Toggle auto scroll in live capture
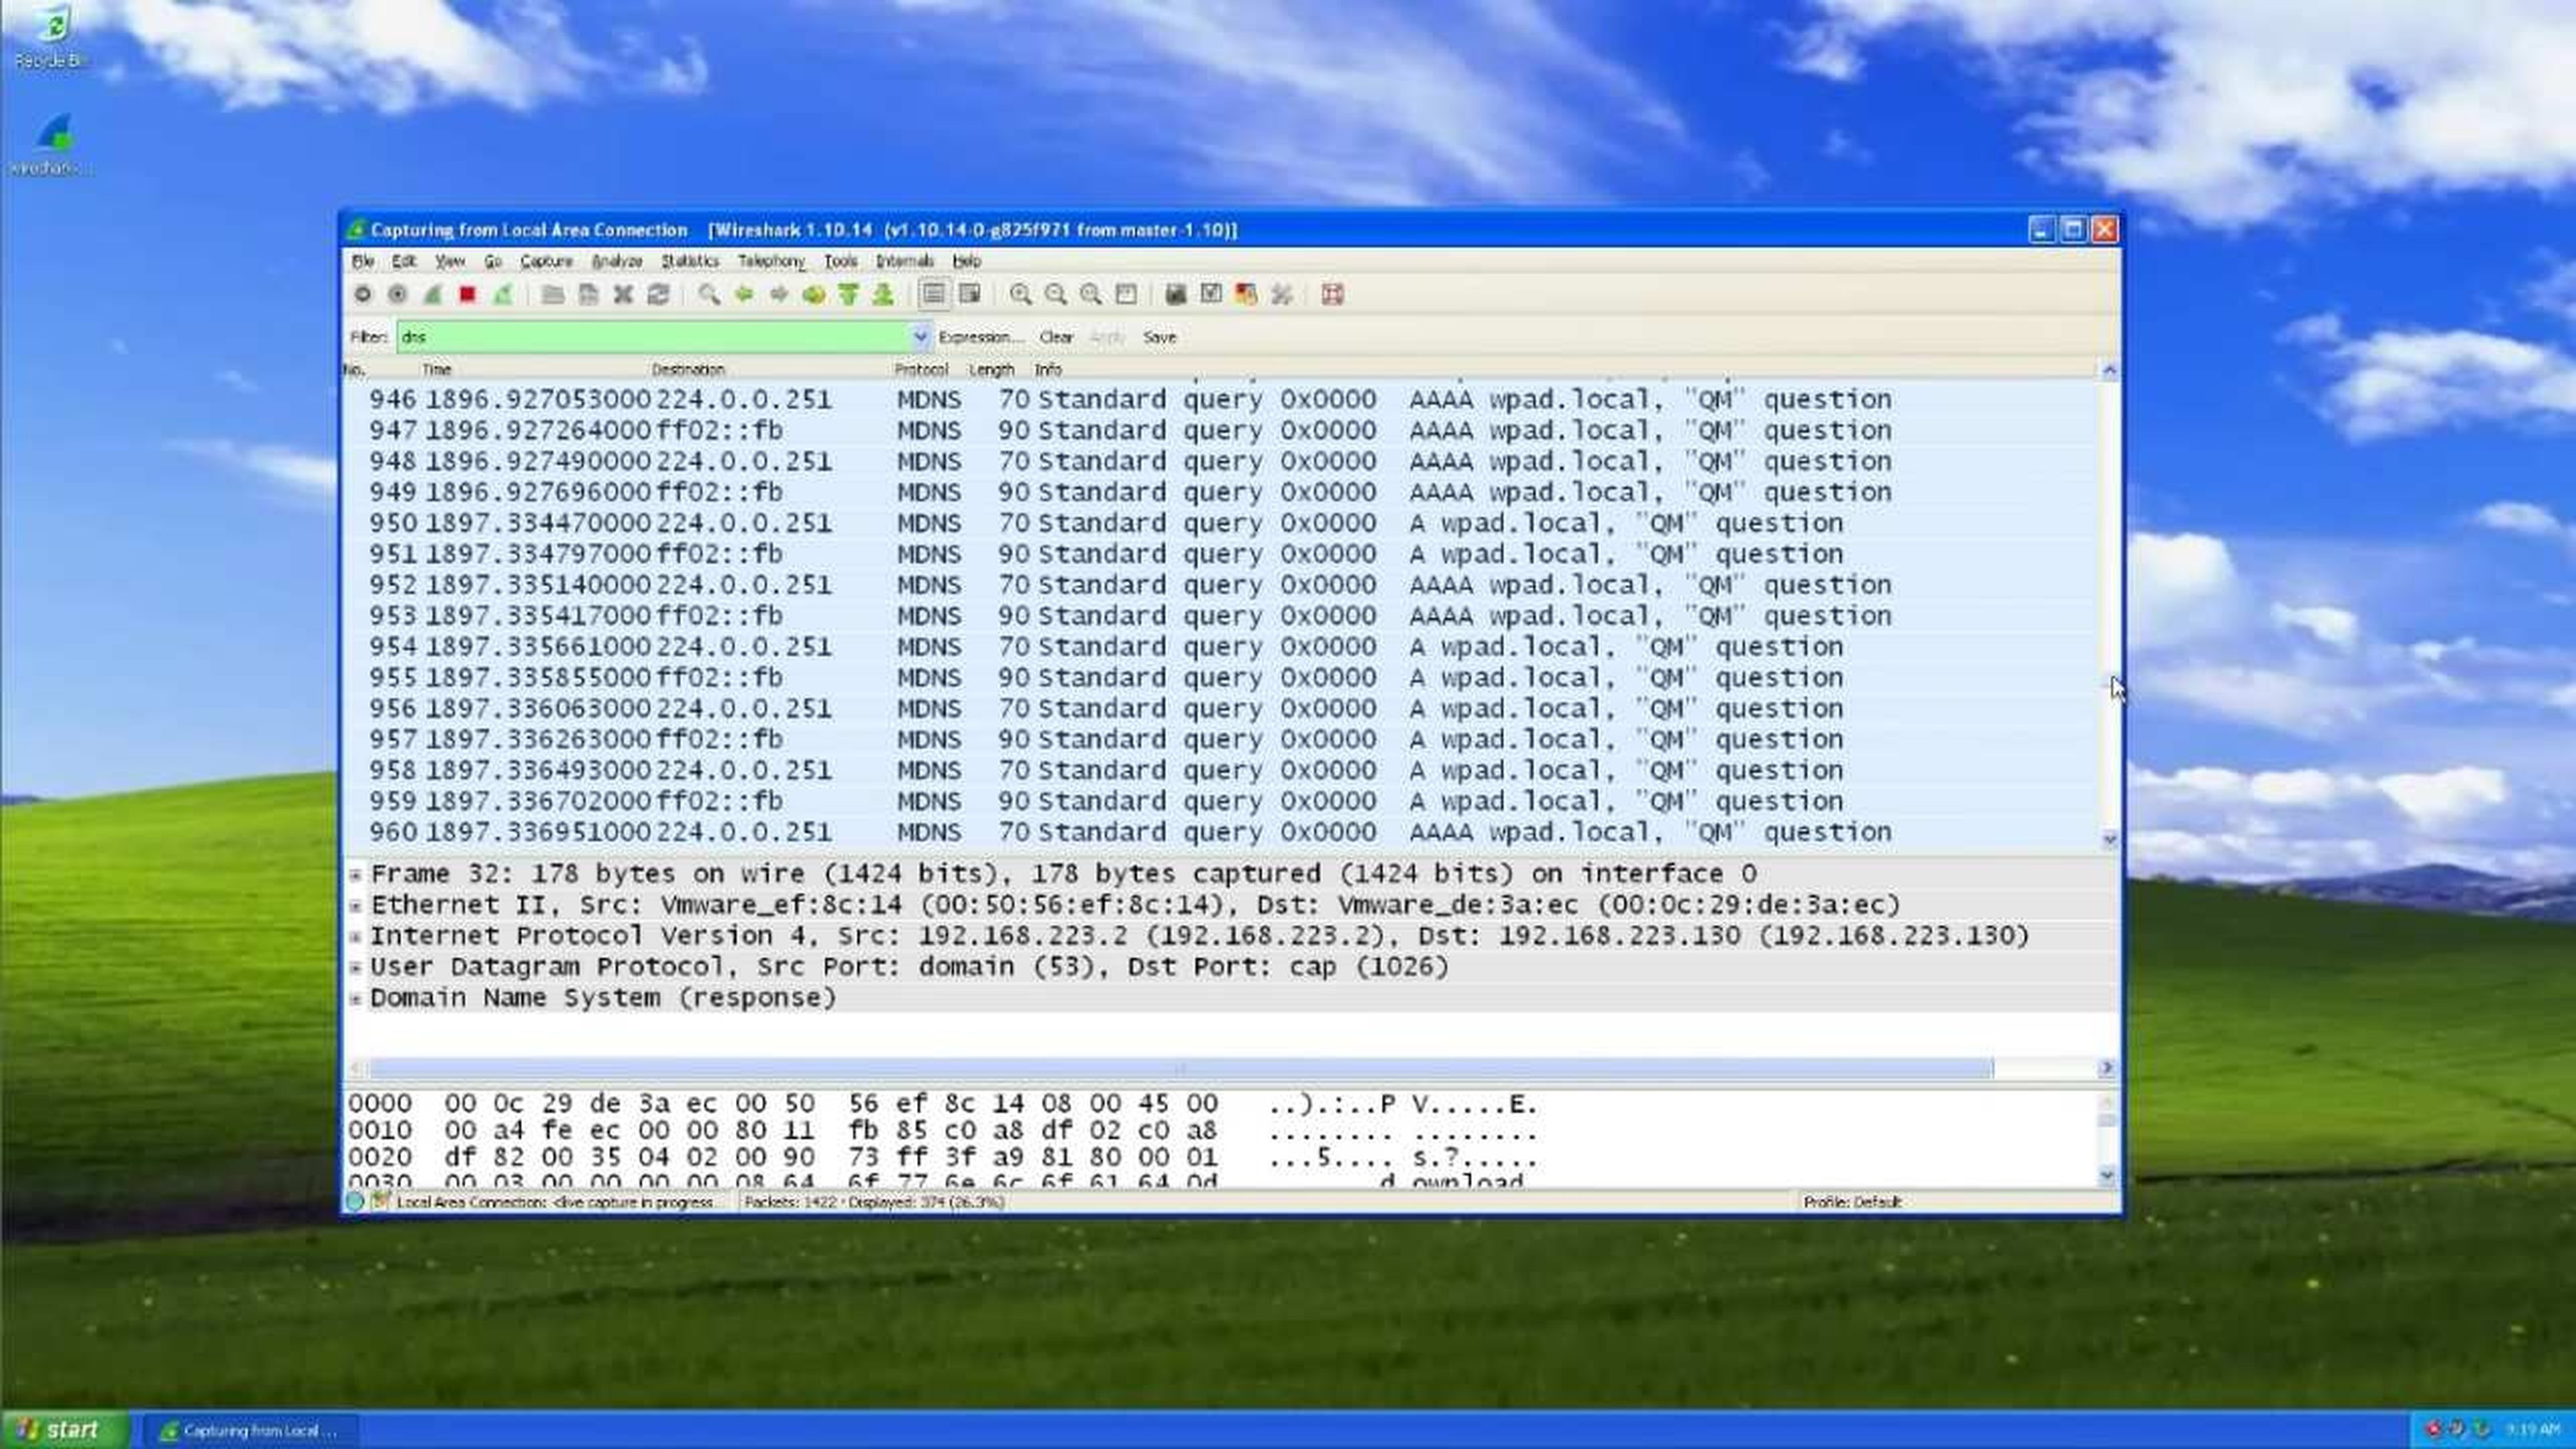The image size is (2576, 1449). pyautogui.click(x=969, y=294)
